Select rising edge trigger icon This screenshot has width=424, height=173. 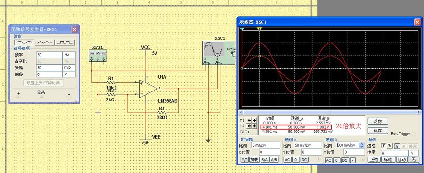pos(383,146)
